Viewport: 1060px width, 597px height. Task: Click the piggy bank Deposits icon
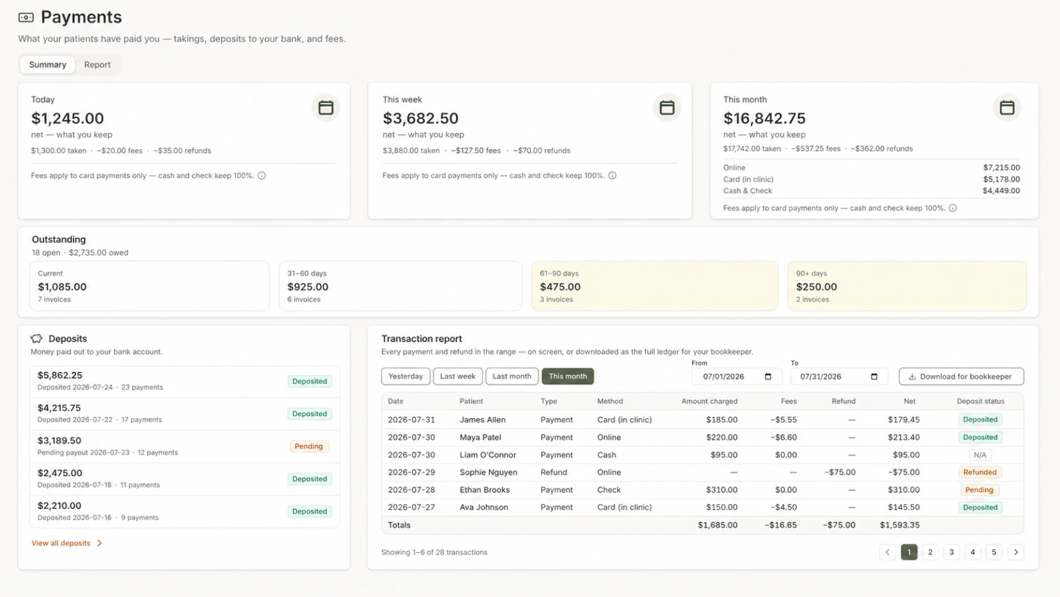tap(36, 339)
